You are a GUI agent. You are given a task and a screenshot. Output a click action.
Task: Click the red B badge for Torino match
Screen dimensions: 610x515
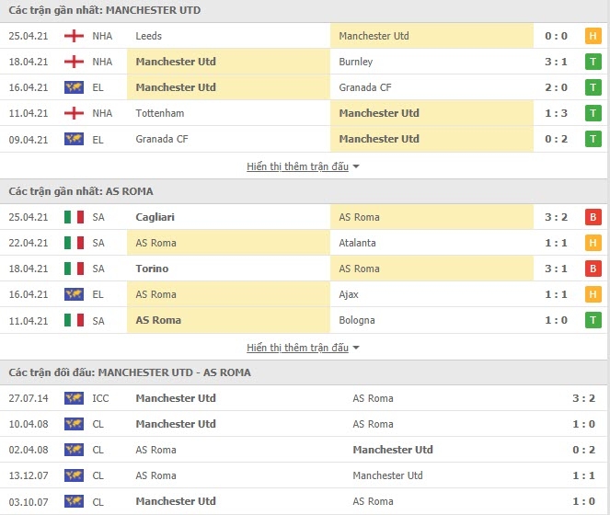click(x=593, y=269)
